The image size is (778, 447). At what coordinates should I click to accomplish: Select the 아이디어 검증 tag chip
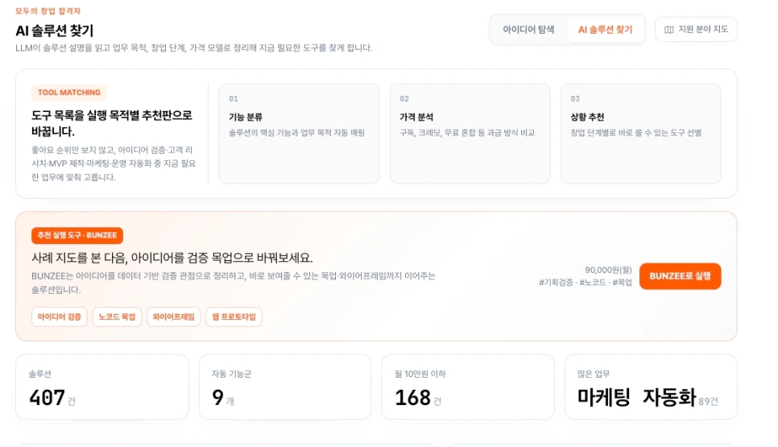click(59, 317)
